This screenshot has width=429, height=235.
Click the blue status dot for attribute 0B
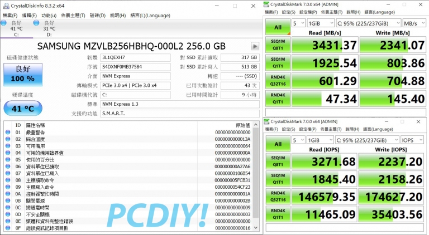point(8,200)
